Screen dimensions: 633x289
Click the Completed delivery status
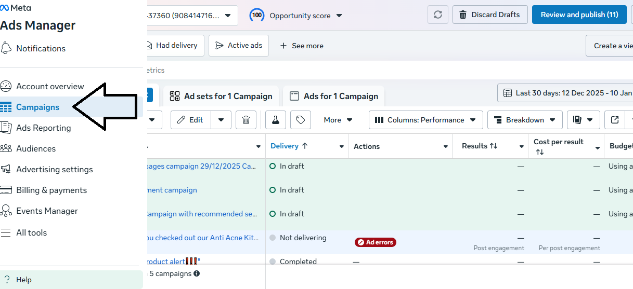click(298, 262)
